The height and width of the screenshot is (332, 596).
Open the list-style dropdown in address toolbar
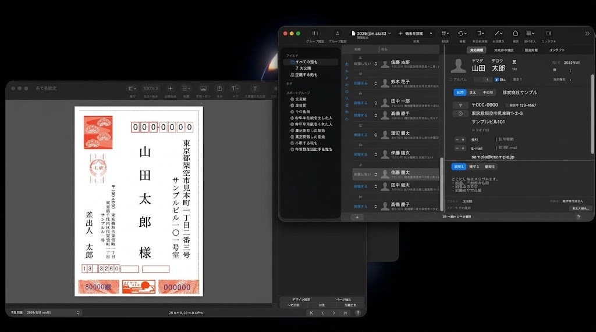click(x=530, y=33)
